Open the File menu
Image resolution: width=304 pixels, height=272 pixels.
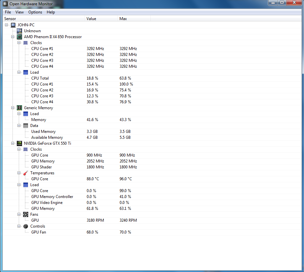pyautogui.click(x=8, y=12)
